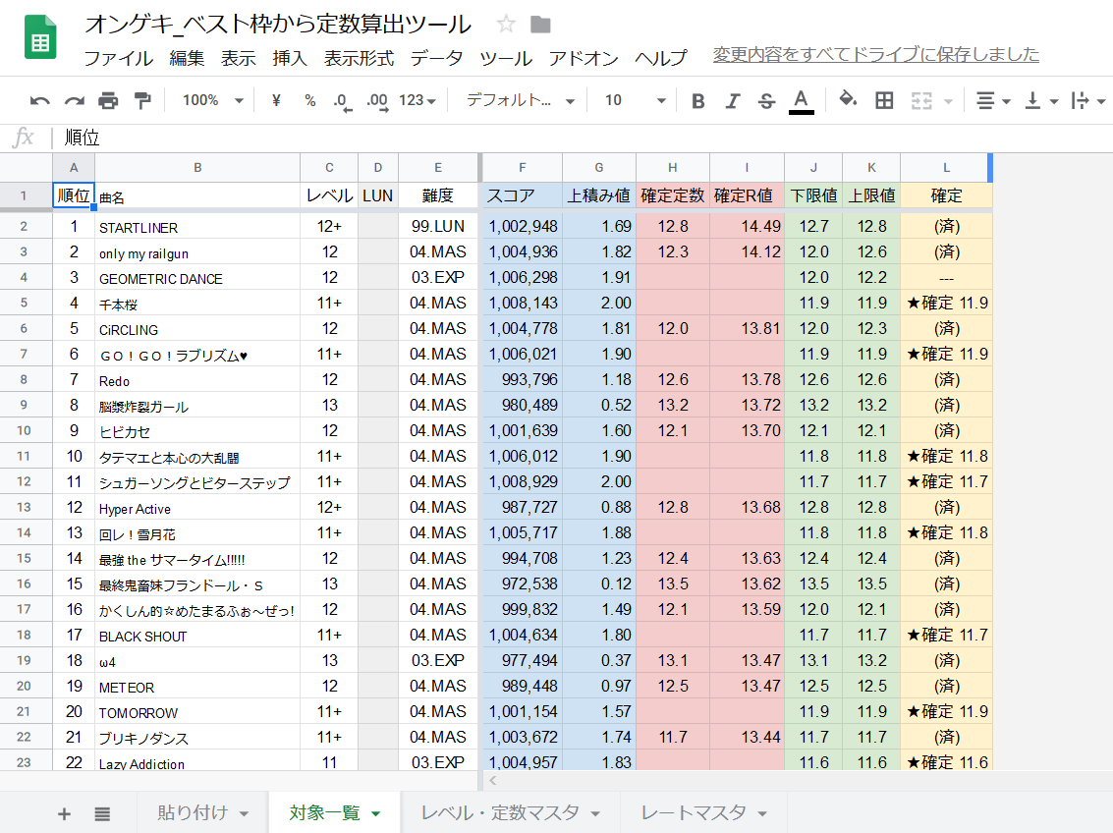1113x833 pixels.
Task: Add a new sheet with plus button
Action: (x=64, y=813)
